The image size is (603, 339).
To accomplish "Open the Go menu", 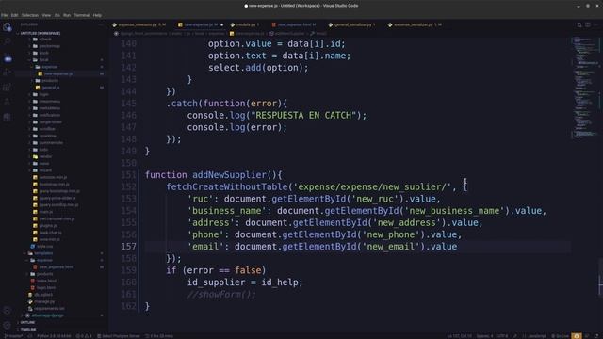I will (x=57, y=15).
